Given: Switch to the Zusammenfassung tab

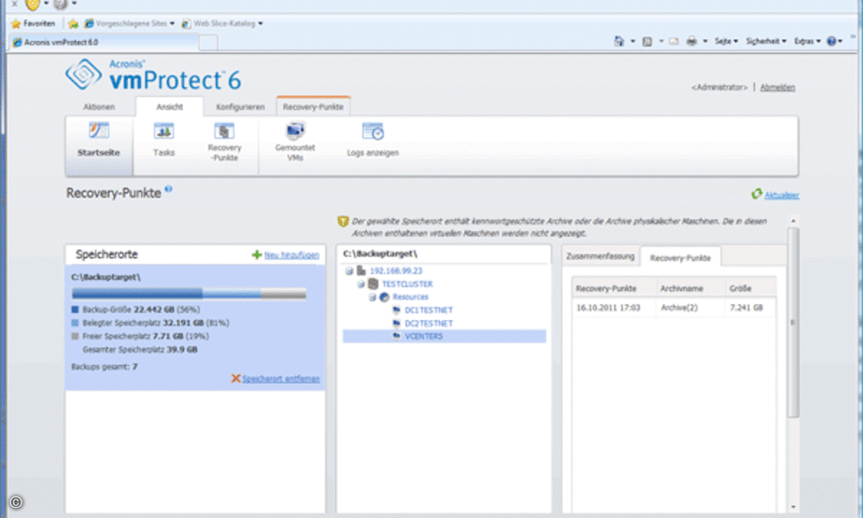Looking at the screenshot, I should [601, 256].
